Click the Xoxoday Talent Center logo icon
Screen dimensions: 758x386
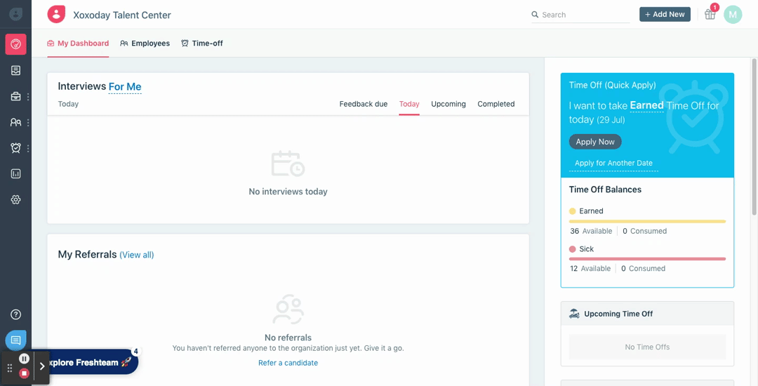pos(56,15)
